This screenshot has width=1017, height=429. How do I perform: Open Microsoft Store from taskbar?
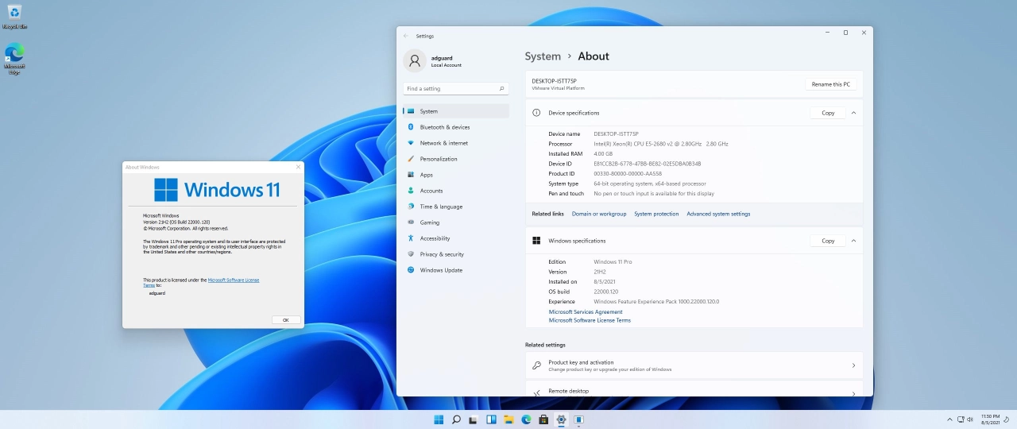pyautogui.click(x=543, y=419)
